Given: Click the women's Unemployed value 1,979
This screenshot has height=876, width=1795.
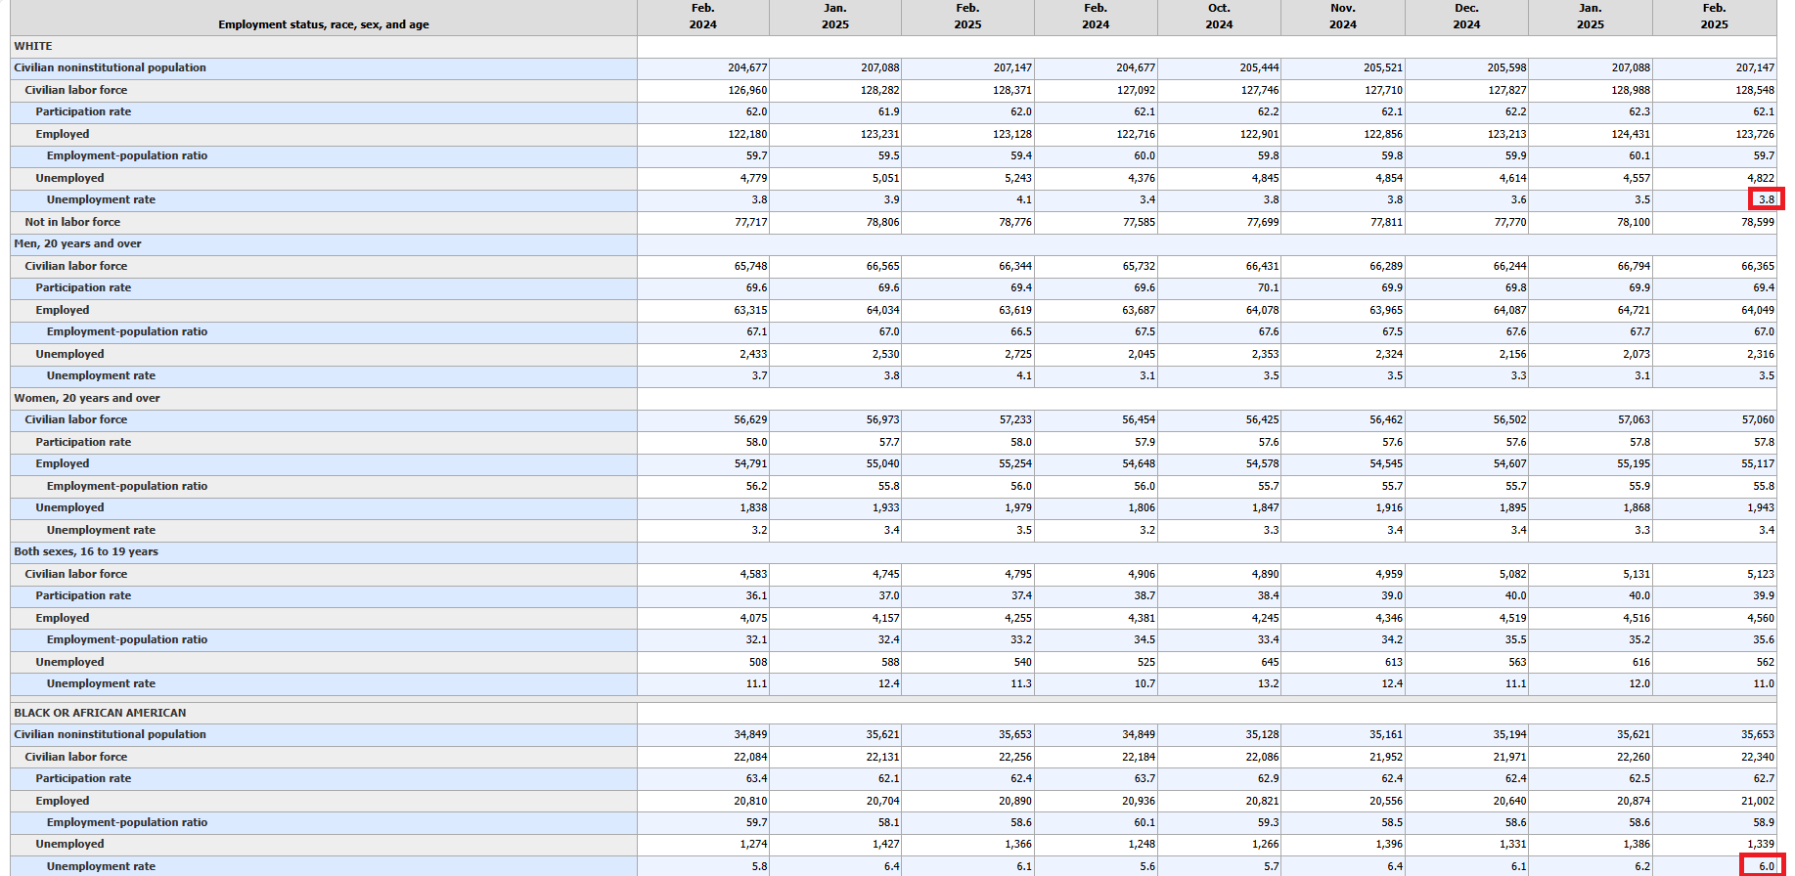Looking at the screenshot, I should click(x=1018, y=507).
